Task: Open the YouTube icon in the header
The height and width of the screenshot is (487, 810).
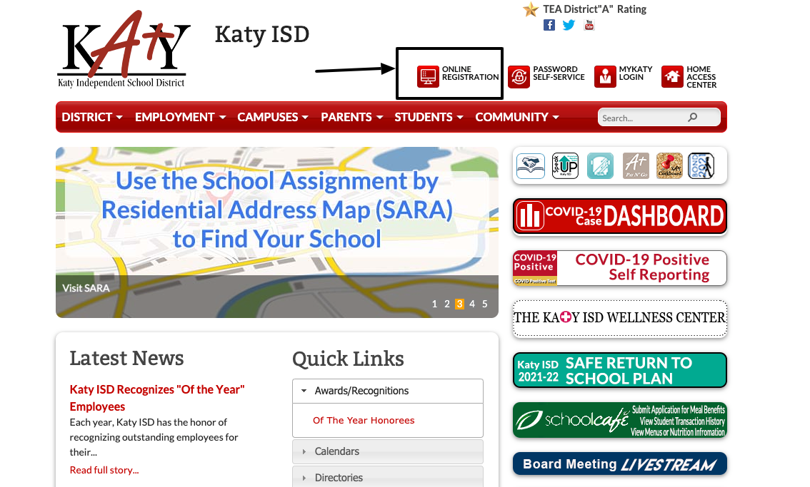Action: pos(589,25)
